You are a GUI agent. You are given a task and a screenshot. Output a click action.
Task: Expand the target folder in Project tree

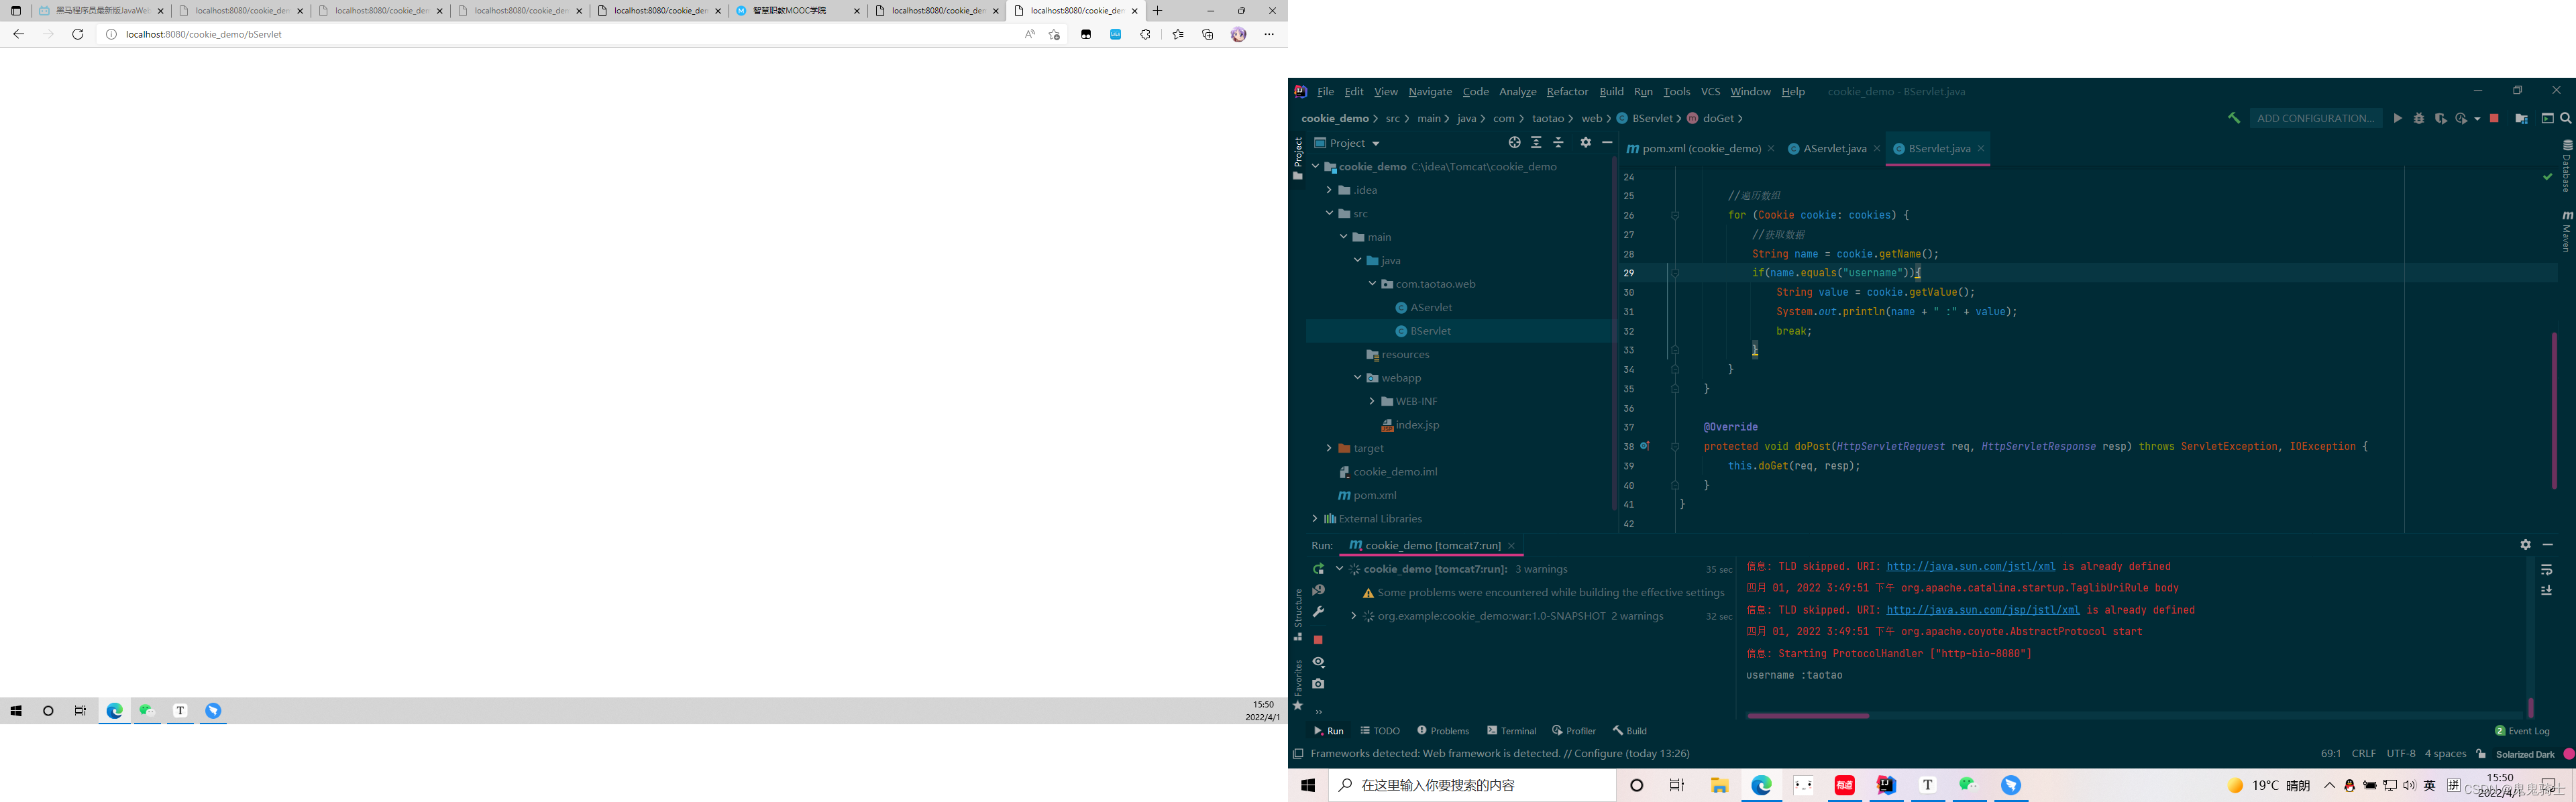[1329, 448]
